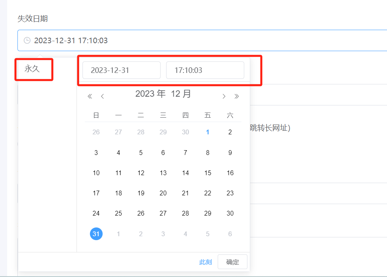Click the 2023-12-31 date input box
Screen dimensions: 387x277
point(121,70)
